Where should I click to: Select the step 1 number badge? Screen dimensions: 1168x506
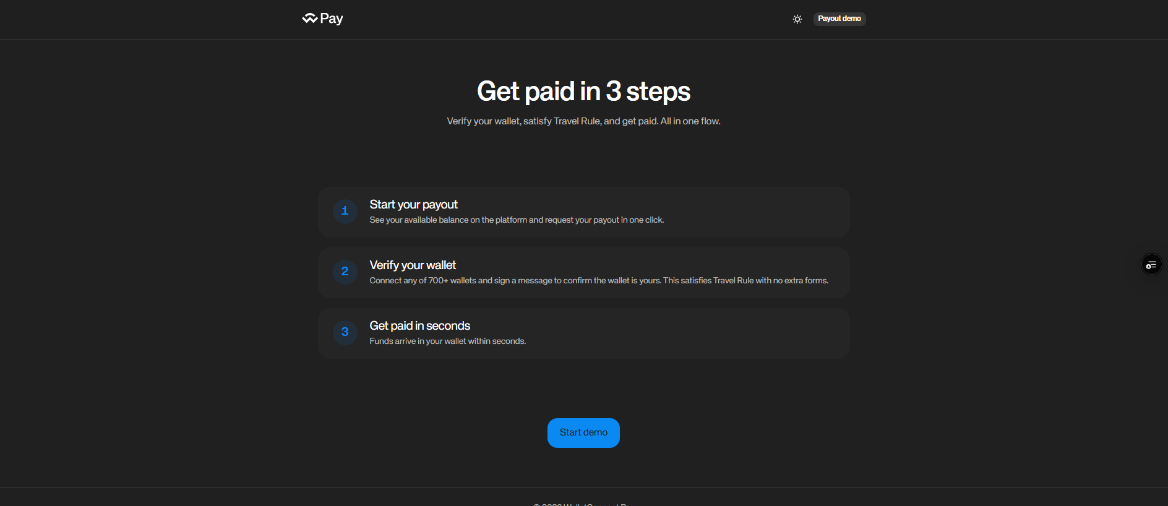tap(345, 212)
